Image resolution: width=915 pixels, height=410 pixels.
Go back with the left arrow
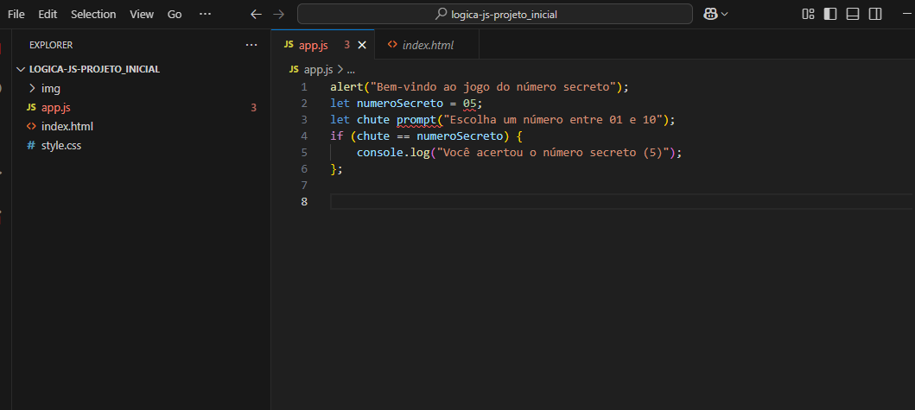(x=256, y=14)
